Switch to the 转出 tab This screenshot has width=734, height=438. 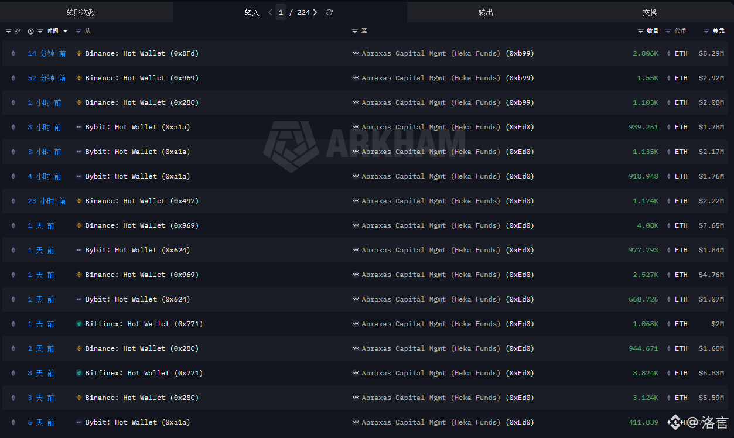click(x=486, y=12)
